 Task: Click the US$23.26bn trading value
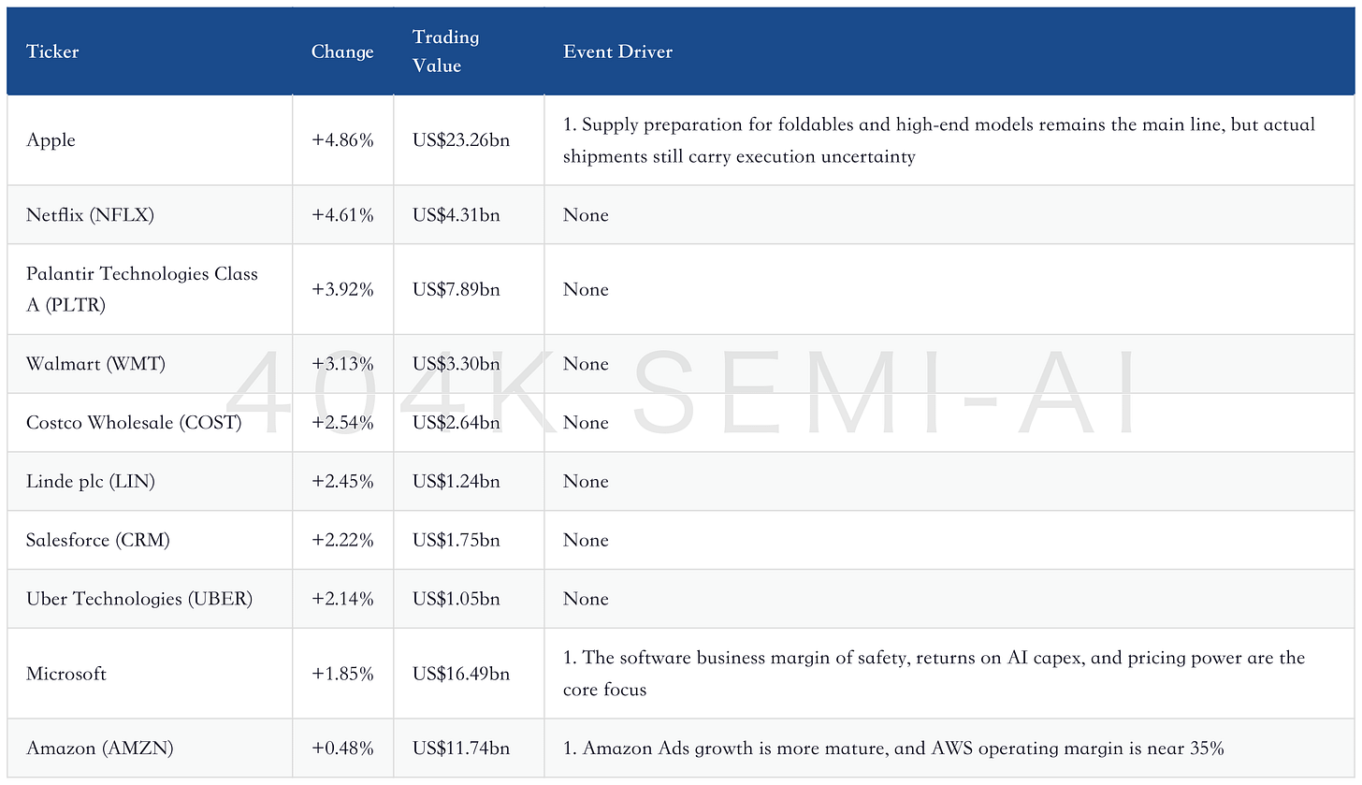[461, 140]
